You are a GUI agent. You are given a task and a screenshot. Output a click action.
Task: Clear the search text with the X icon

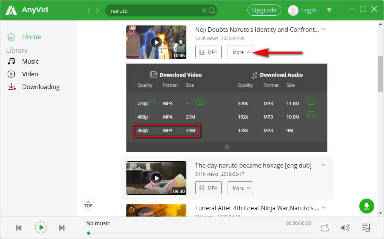tap(204, 10)
